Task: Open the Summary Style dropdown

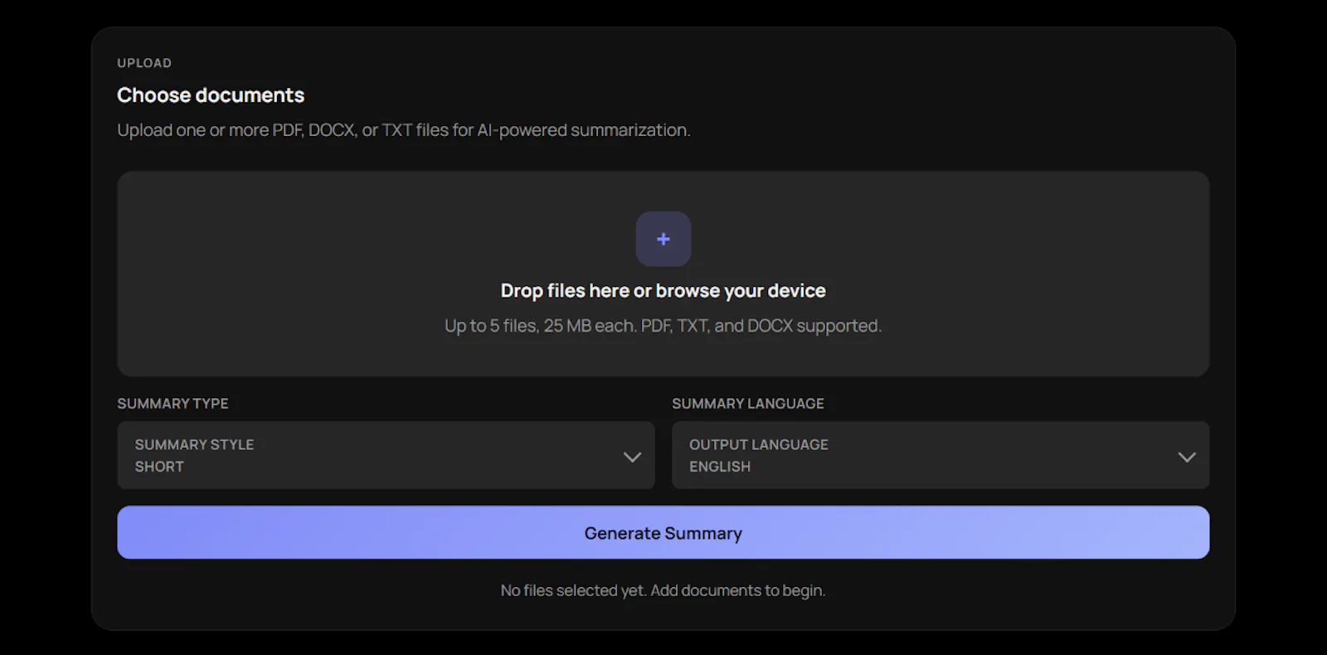Action: pos(386,455)
